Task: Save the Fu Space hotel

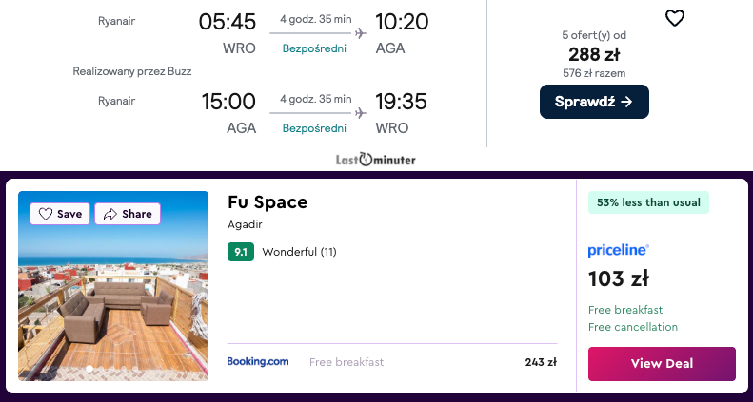Action: pyautogui.click(x=60, y=214)
